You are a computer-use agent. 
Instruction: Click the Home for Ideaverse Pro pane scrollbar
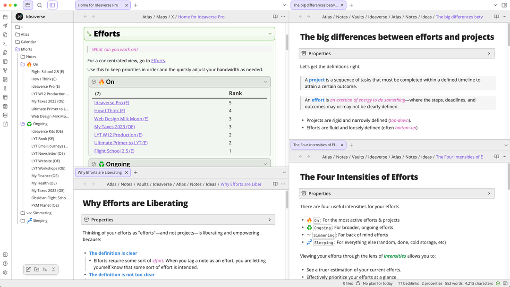click(287, 42)
